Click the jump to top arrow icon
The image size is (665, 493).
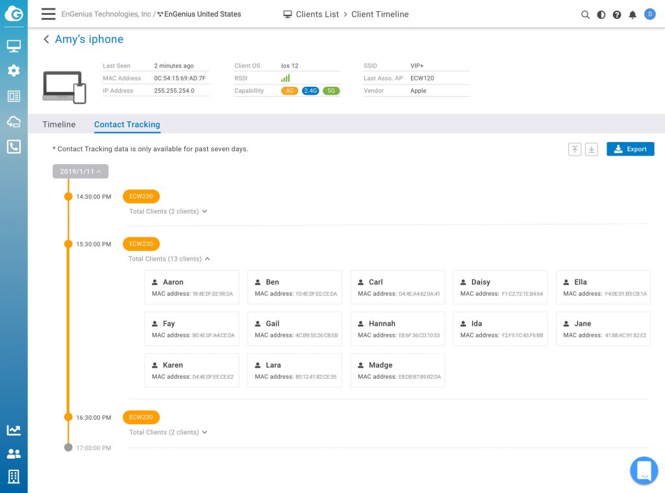(575, 149)
